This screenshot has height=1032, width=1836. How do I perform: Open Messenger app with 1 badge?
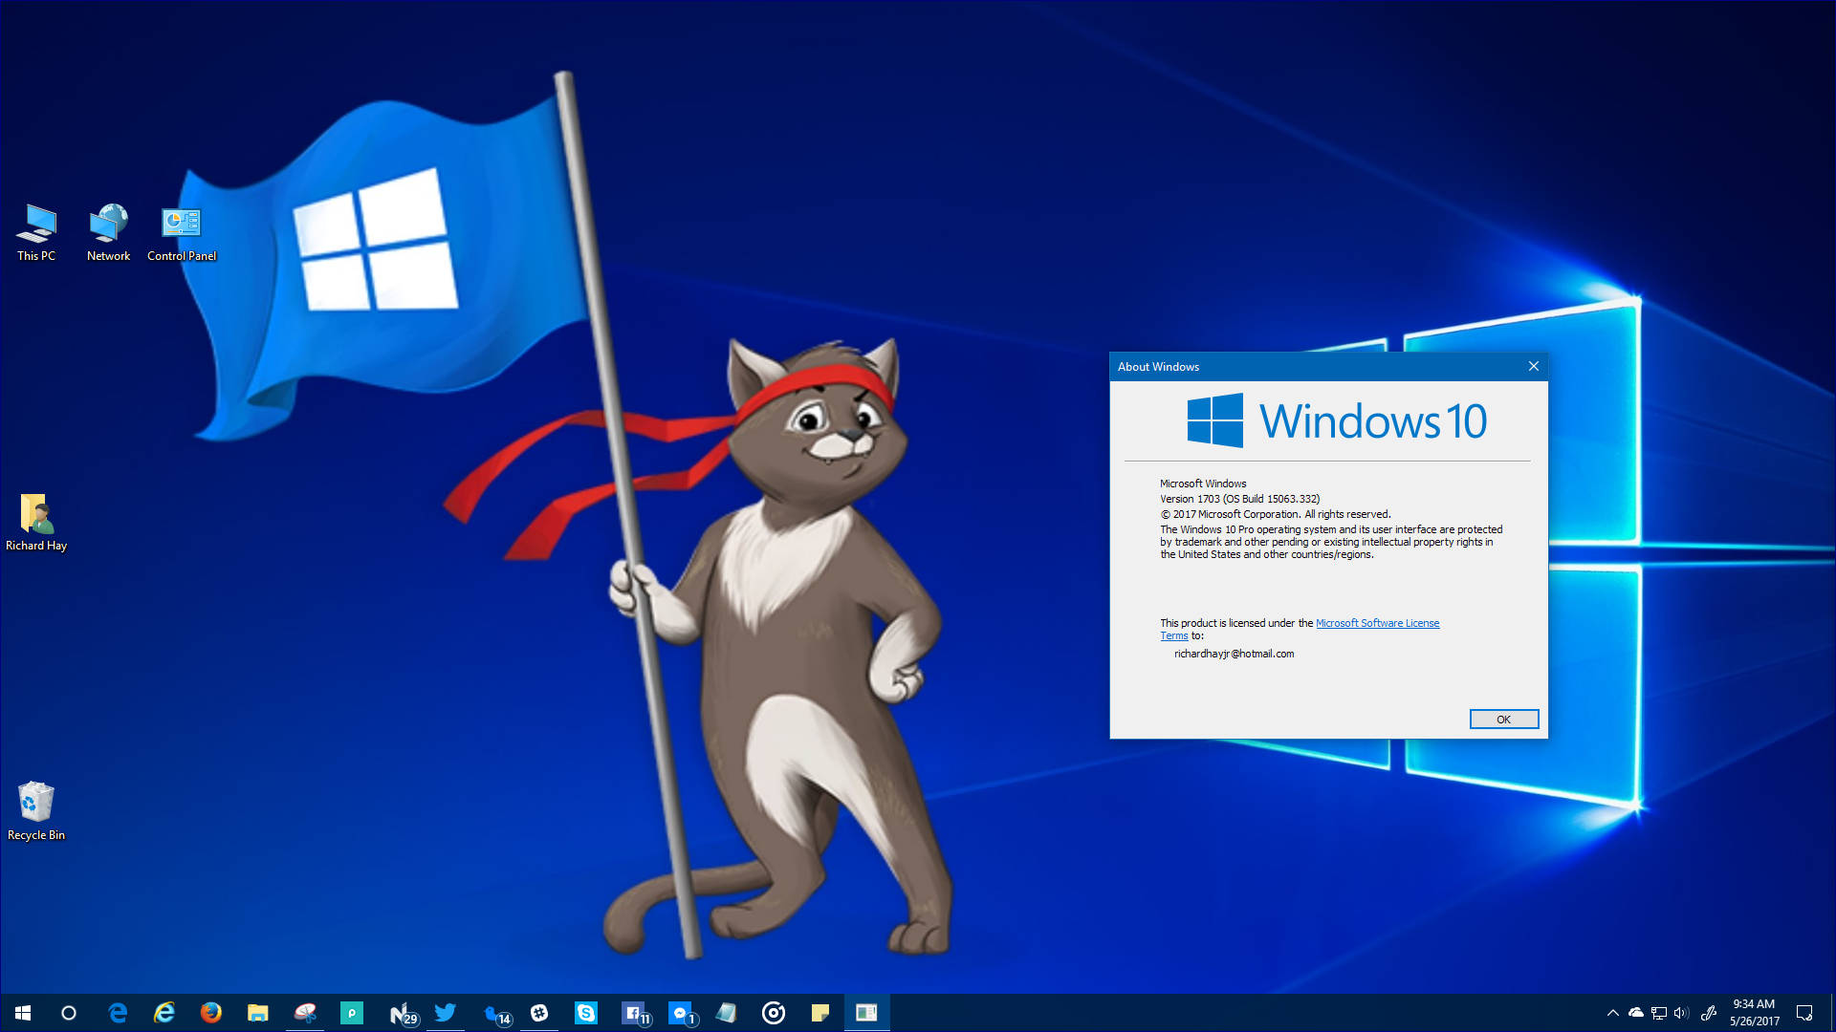pos(680,1013)
